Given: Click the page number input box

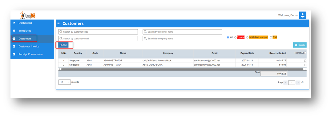Looking at the screenshot, I should pyautogui.click(x=292, y=83).
